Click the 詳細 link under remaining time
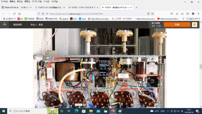Image resolution: width=202 pixels, height=114 pixels. [159, 26]
